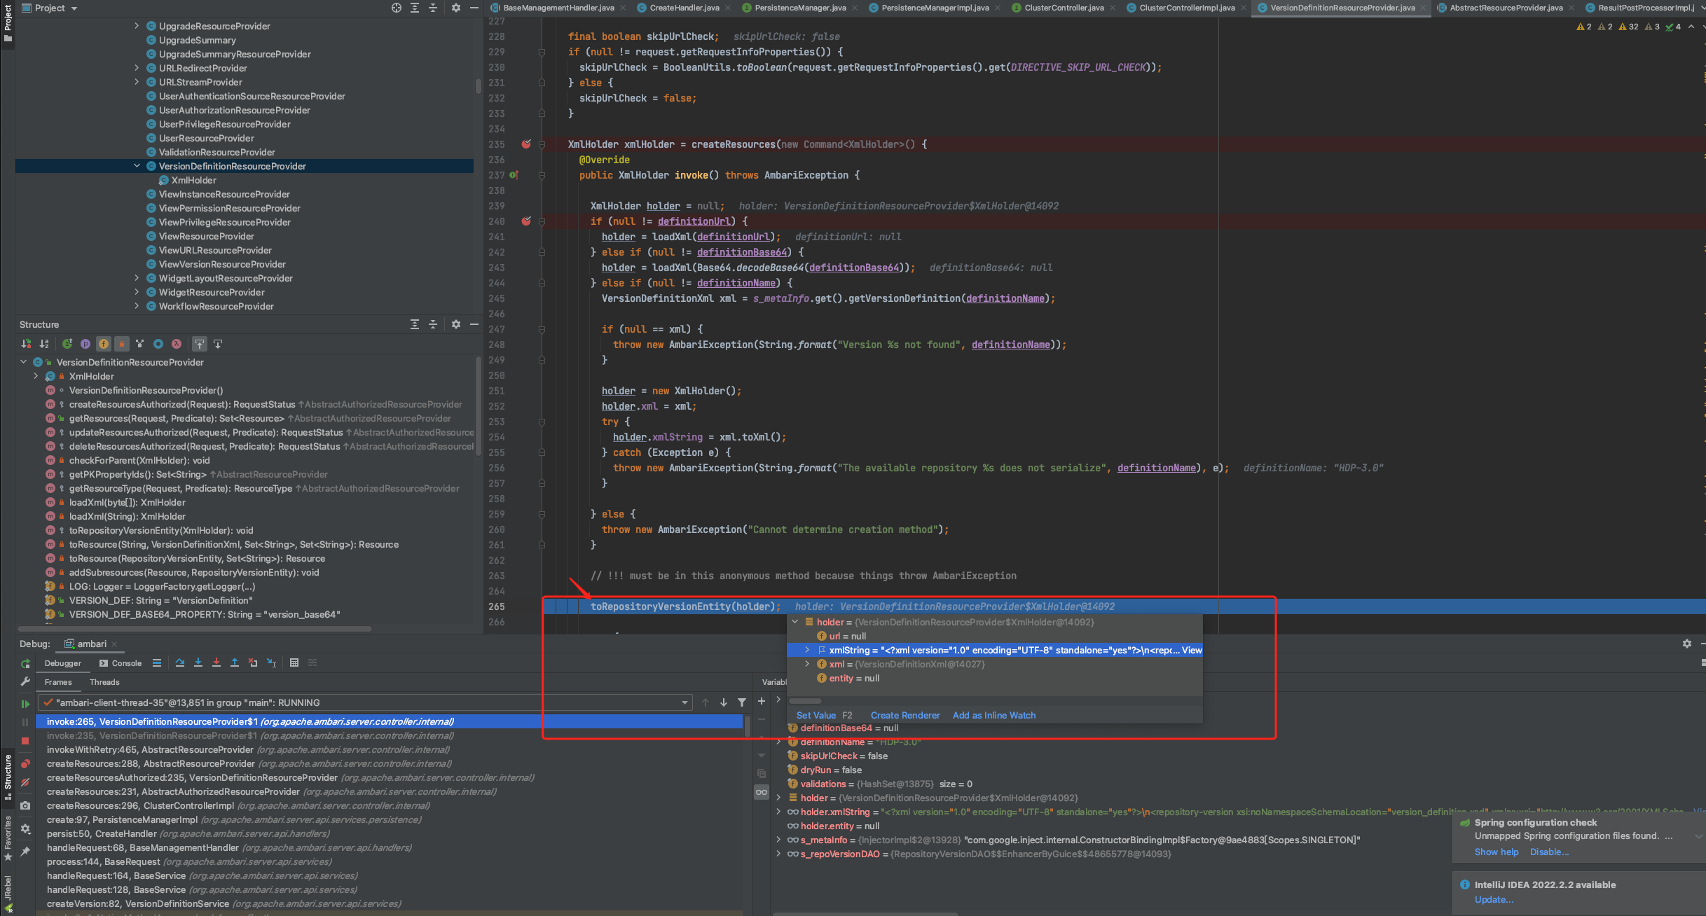
Task: Click the Step Into debugger icon
Action: (x=198, y=662)
